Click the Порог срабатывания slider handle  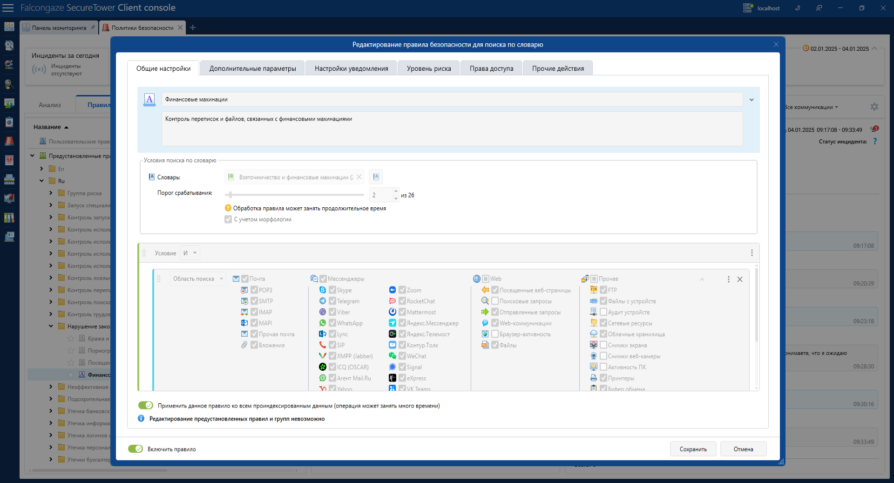230,195
